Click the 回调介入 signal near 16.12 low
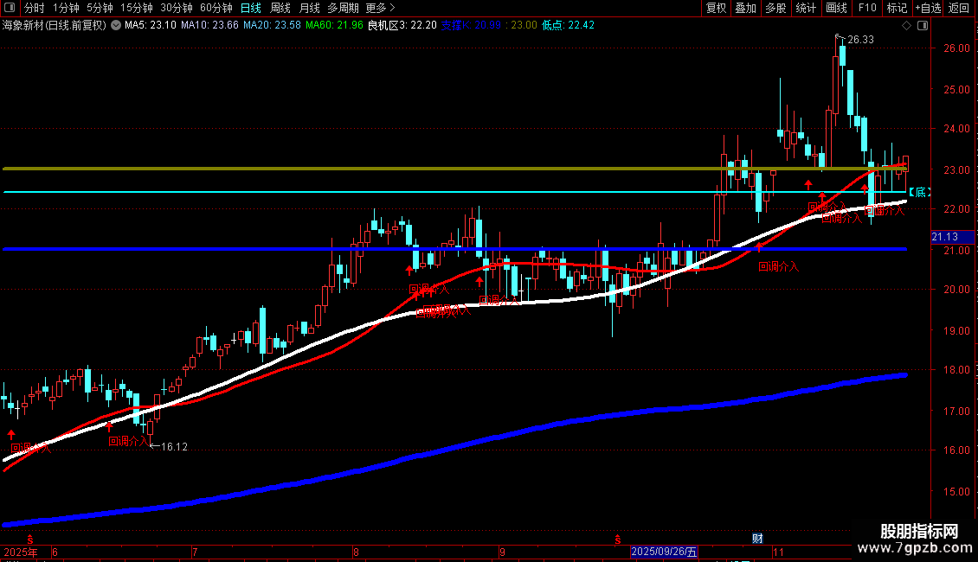The width and height of the screenshot is (978, 562). click(129, 441)
